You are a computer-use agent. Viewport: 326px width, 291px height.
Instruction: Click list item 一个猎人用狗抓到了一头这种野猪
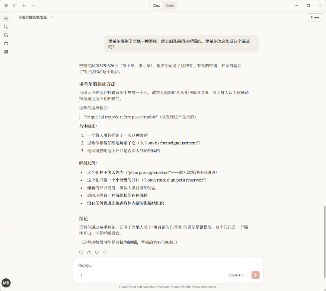pos(117,135)
